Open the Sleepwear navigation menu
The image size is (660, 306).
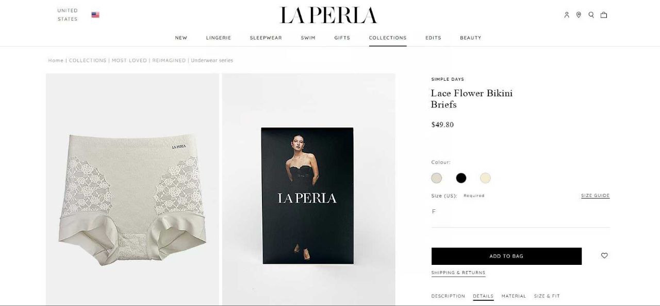click(266, 38)
